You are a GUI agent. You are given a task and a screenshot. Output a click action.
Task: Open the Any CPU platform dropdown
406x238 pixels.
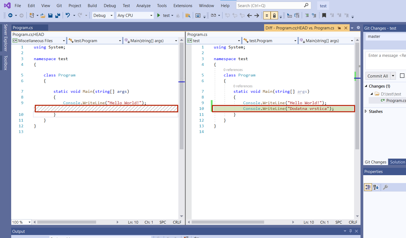(x=135, y=16)
